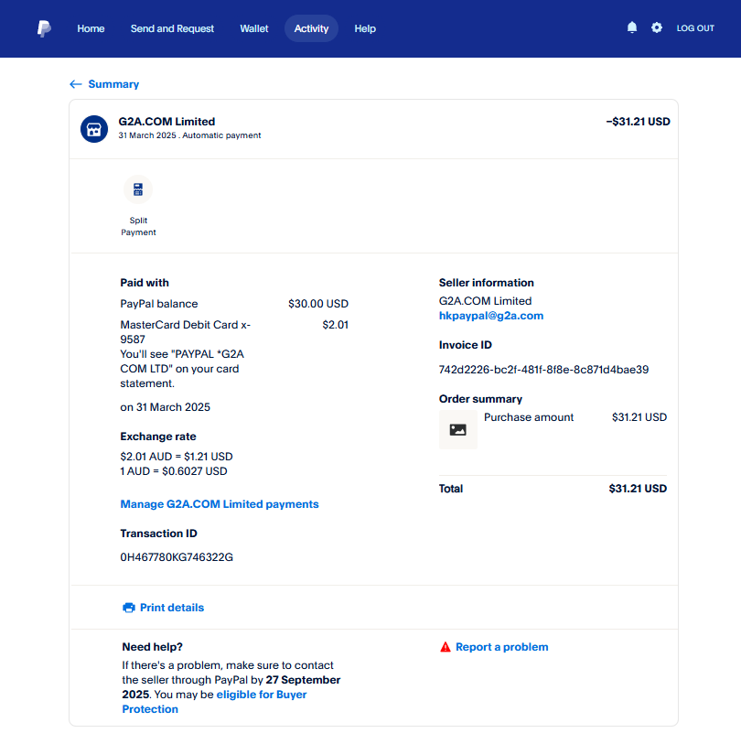Open the notifications bell icon
This screenshot has height=744, width=741.
pyautogui.click(x=632, y=27)
